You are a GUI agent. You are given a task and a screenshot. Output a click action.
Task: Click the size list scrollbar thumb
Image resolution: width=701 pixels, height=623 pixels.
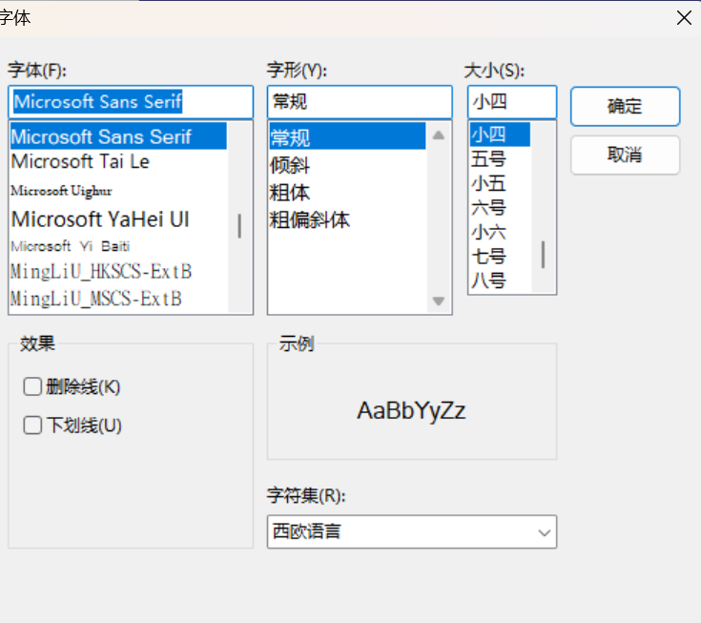click(x=544, y=255)
